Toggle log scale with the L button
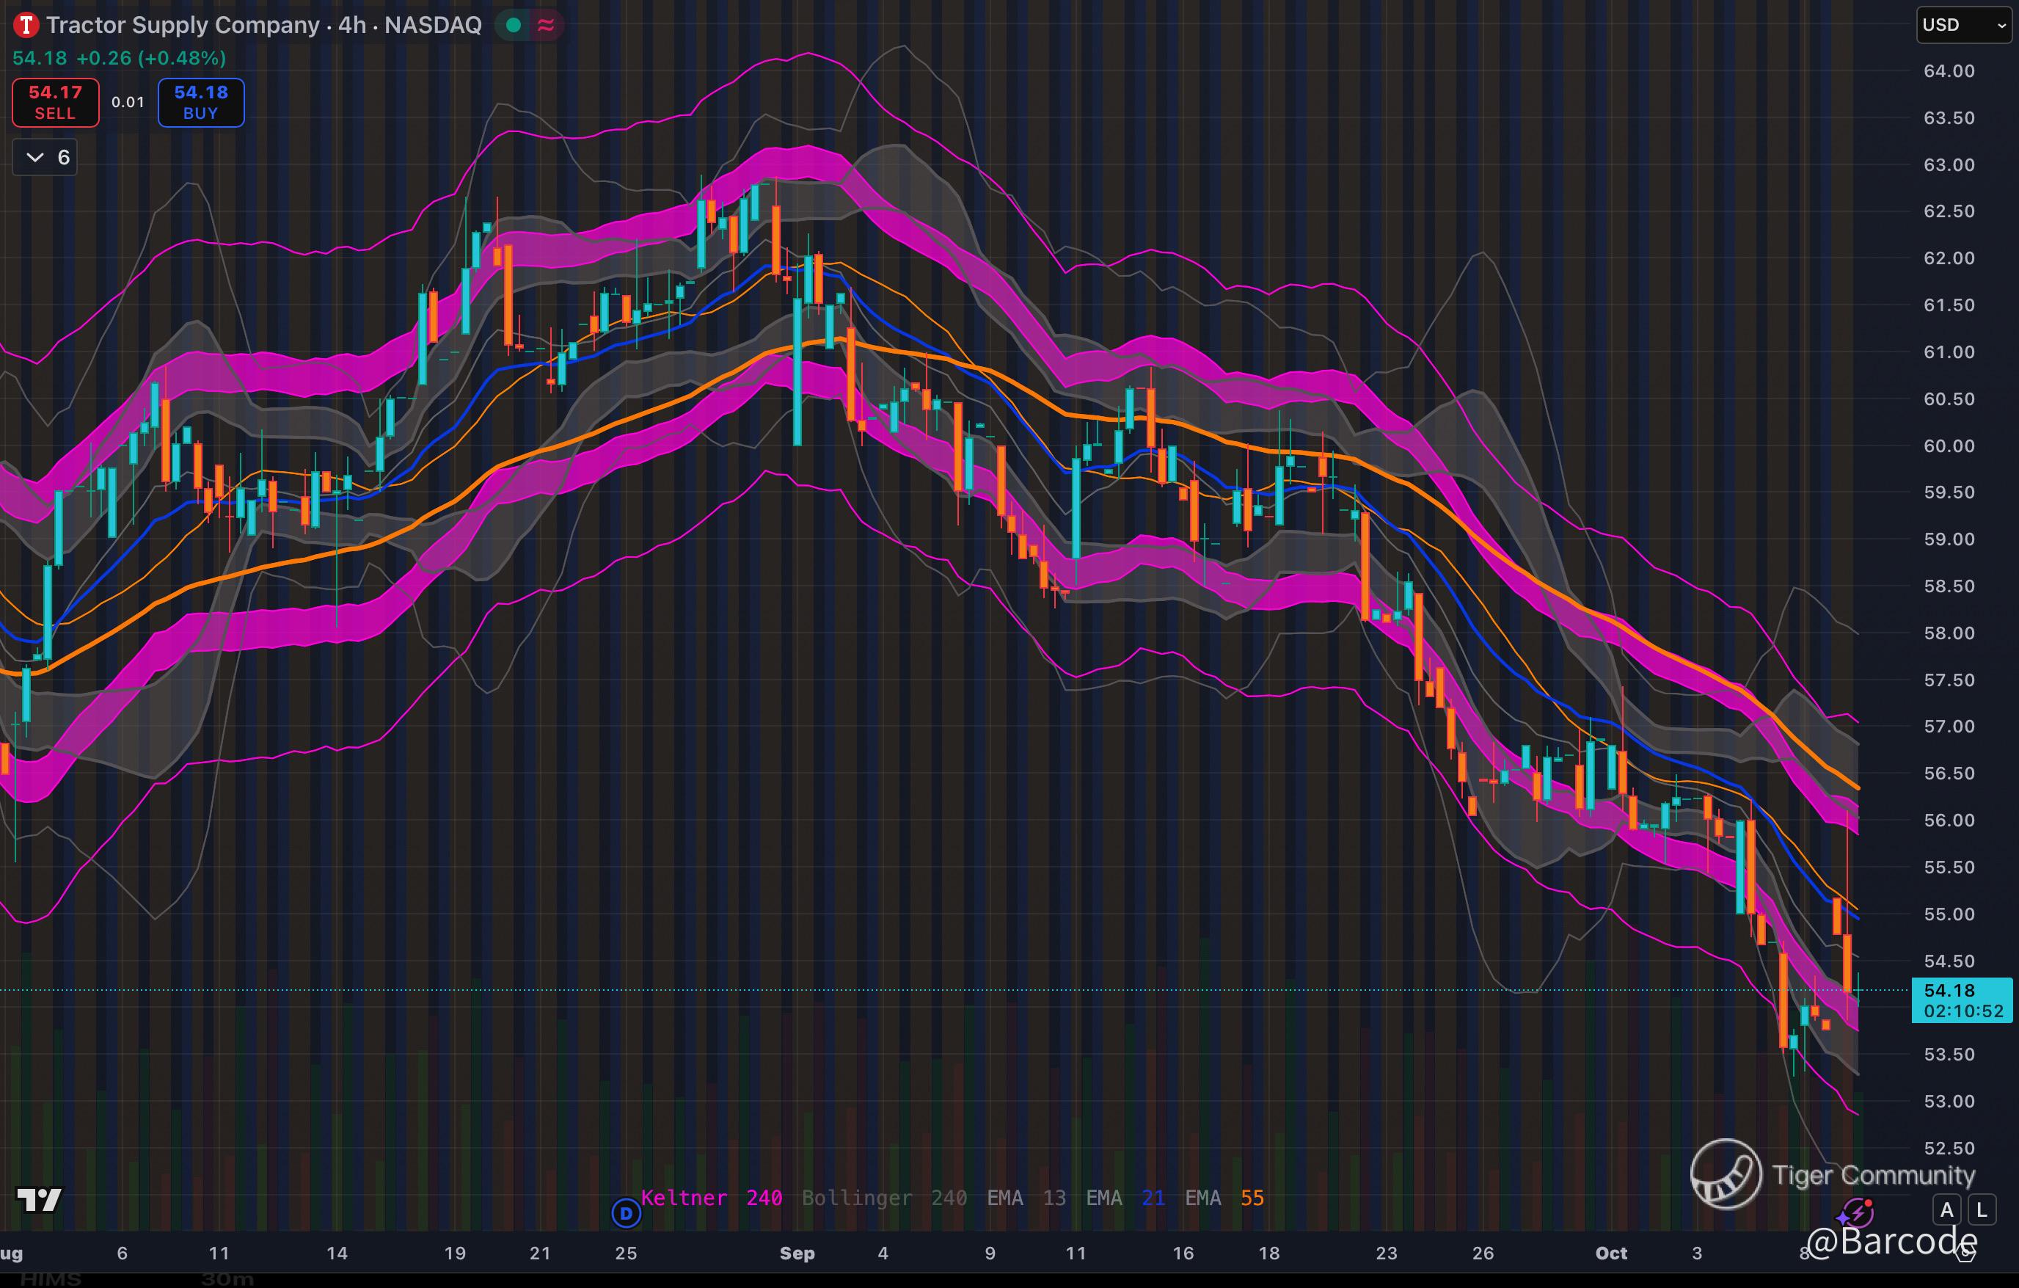The height and width of the screenshot is (1288, 2019). click(x=1982, y=1210)
